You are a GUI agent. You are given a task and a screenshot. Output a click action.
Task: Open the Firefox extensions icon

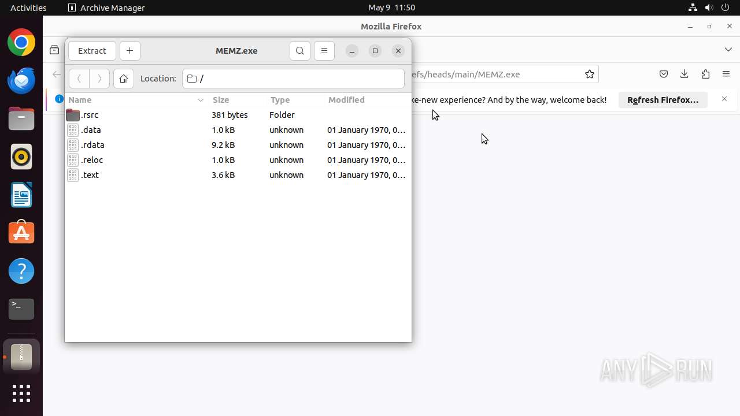click(705, 74)
